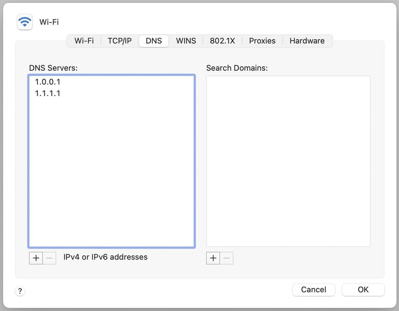Click search domains minus button
This screenshot has height=311, width=399.
[x=226, y=258]
